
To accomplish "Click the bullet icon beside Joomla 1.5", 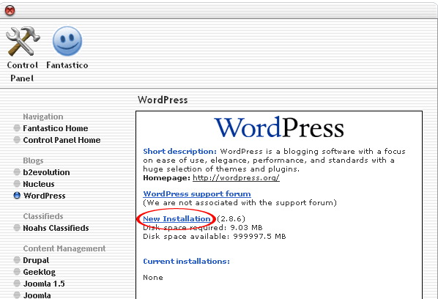I will pyautogui.click(x=17, y=284).
